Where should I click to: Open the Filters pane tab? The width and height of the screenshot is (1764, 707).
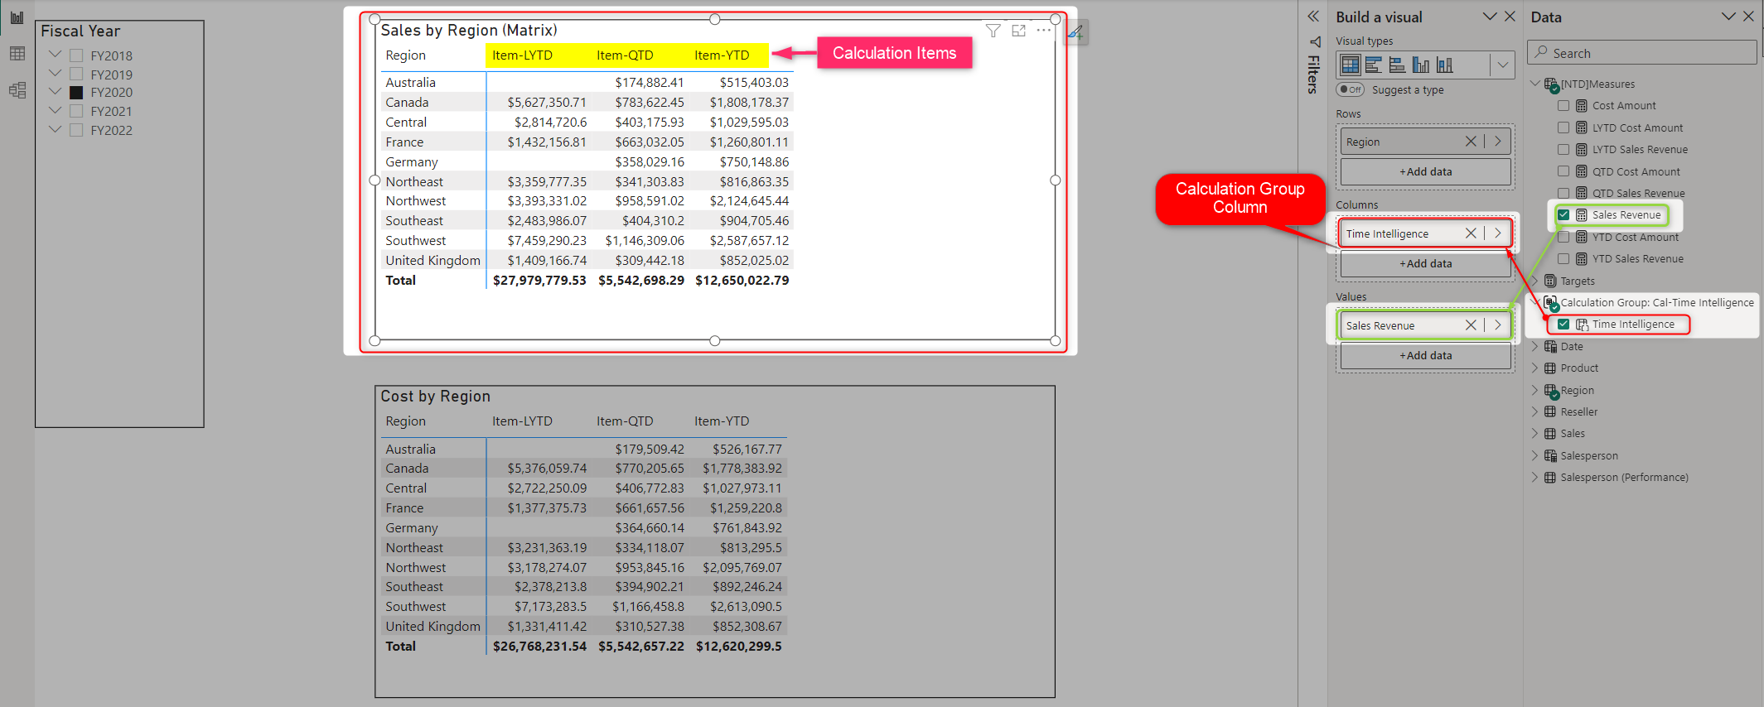pyautogui.click(x=1313, y=66)
